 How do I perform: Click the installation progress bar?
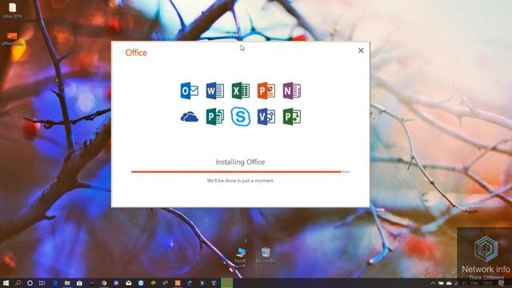click(x=241, y=172)
